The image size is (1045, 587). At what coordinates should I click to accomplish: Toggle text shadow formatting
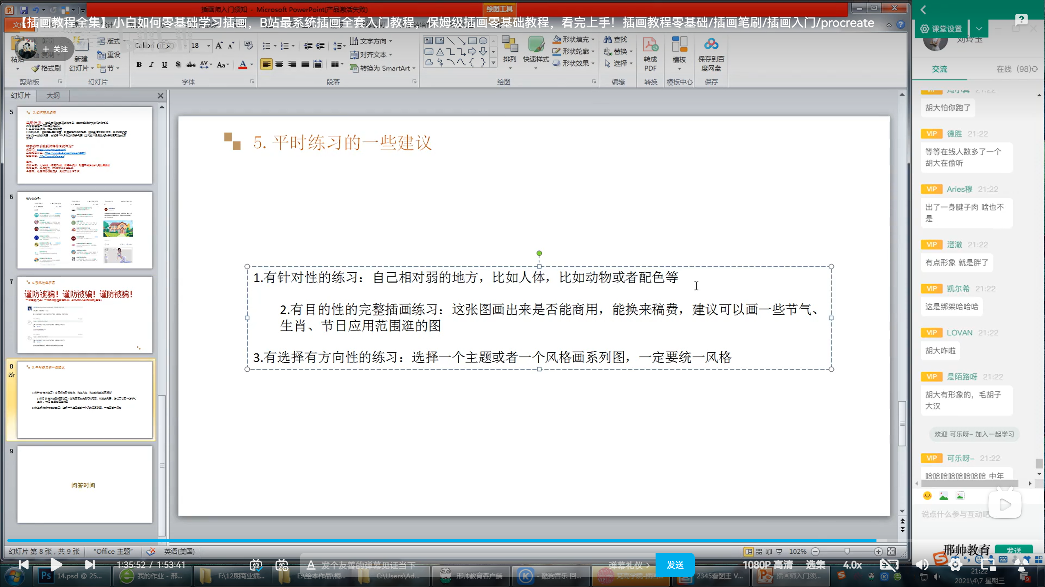tap(178, 64)
